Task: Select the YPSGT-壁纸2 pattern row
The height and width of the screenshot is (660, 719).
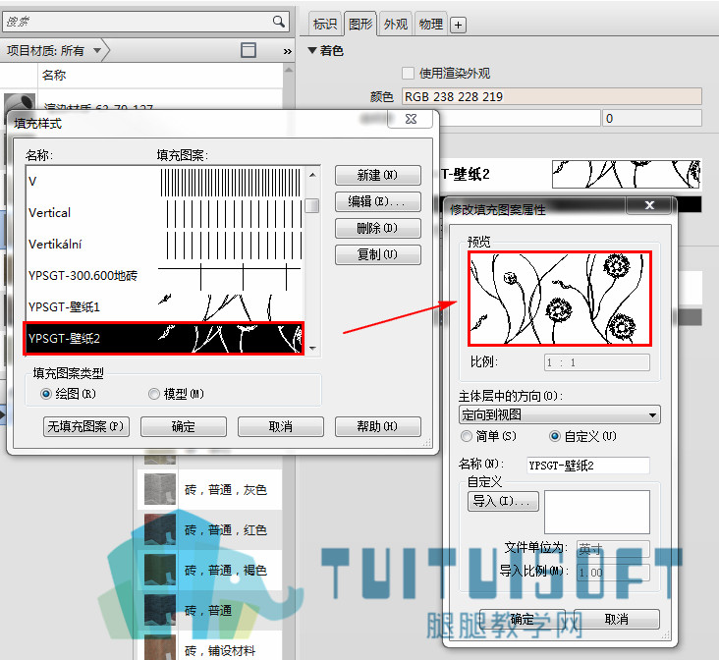Action: tap(164, 339)
